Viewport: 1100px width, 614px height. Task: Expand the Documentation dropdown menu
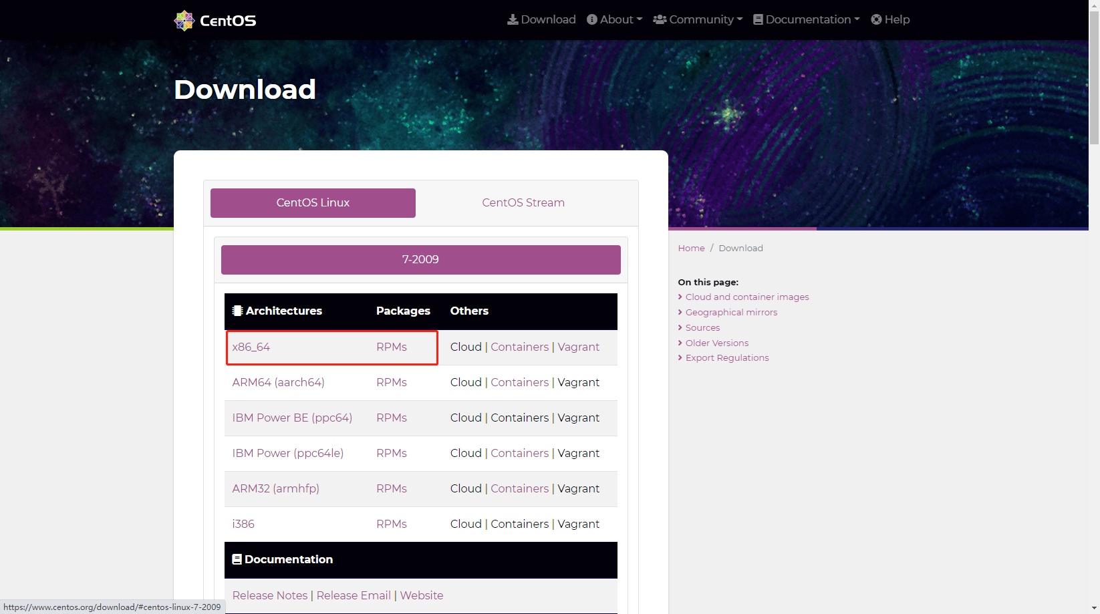point(807,19)
